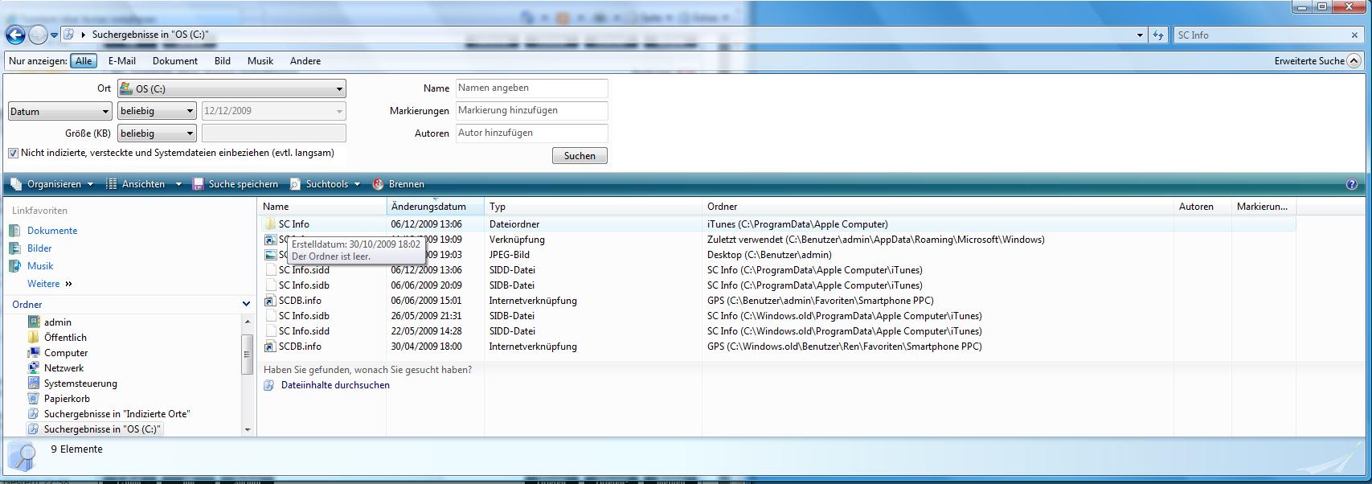Click the back navigation arrow button
This screenshot has height=484, width=1372.
pos(15,35)
